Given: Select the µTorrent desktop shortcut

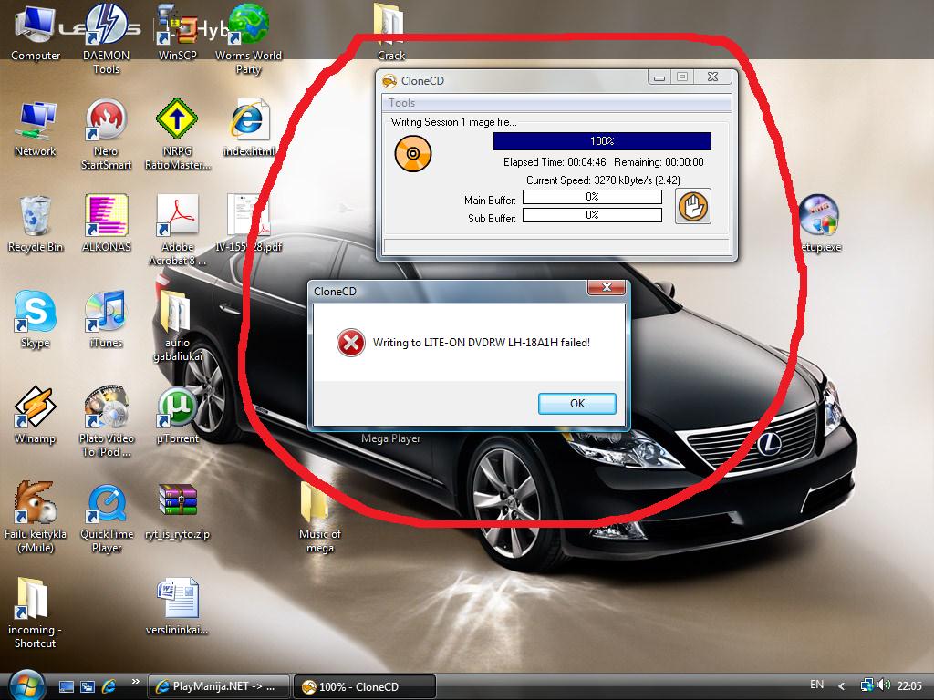Looking at the screenshot, I should point(177,416).
